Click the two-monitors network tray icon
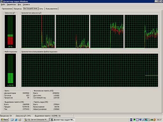Image resolution: width=163 pixels, height=122 pixels. pyautogui.click(x=143, y=120)
